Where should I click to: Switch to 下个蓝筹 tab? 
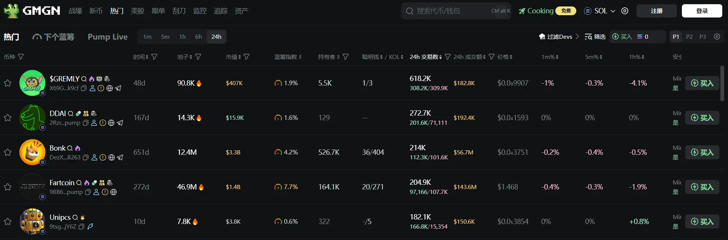[53, 37]
